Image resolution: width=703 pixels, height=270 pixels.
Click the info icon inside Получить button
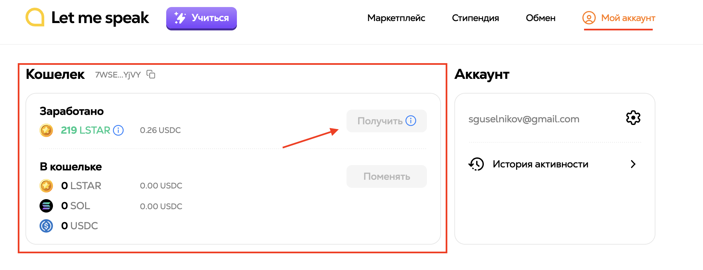411,121
